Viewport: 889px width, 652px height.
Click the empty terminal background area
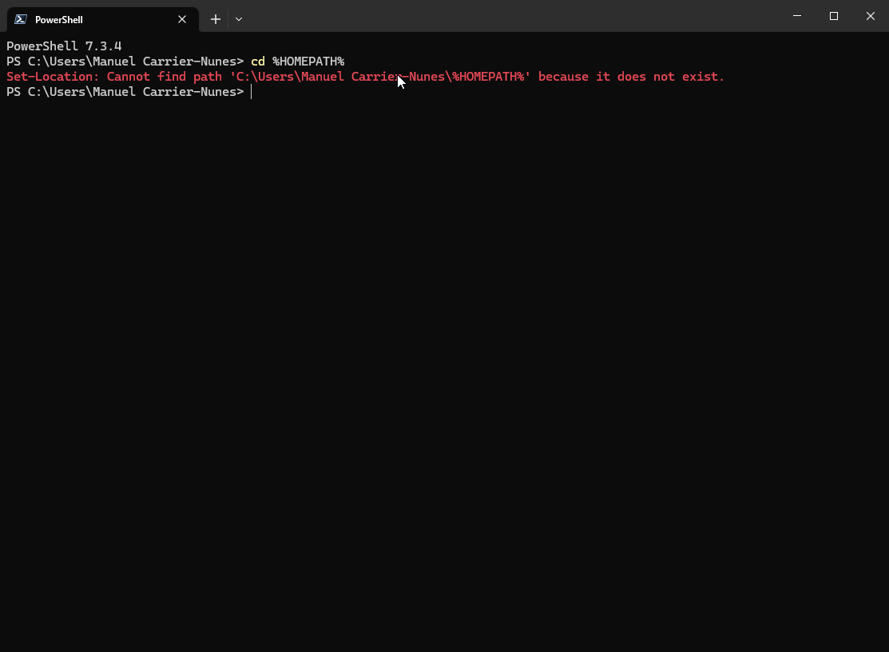tap(444, 360)
